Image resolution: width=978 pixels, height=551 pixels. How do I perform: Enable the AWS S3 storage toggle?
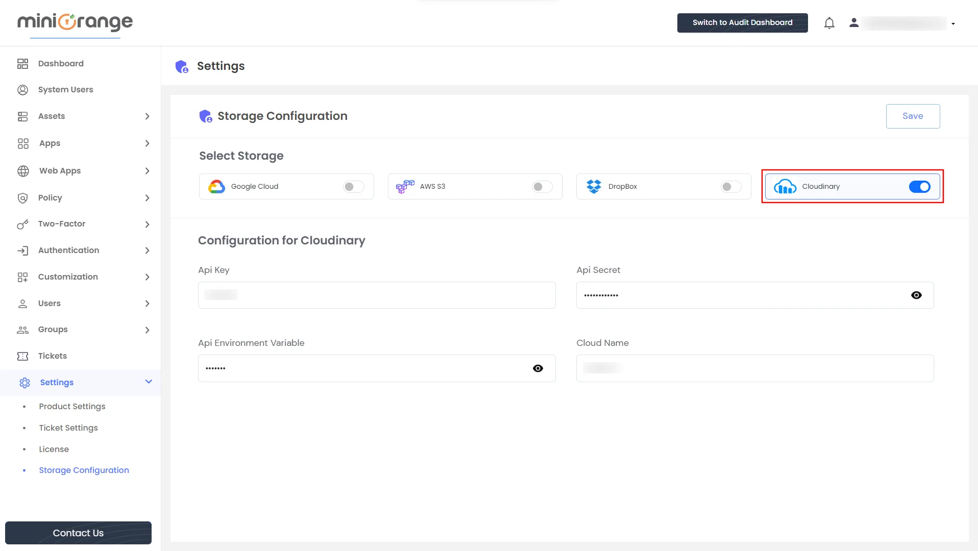[542, 187]
